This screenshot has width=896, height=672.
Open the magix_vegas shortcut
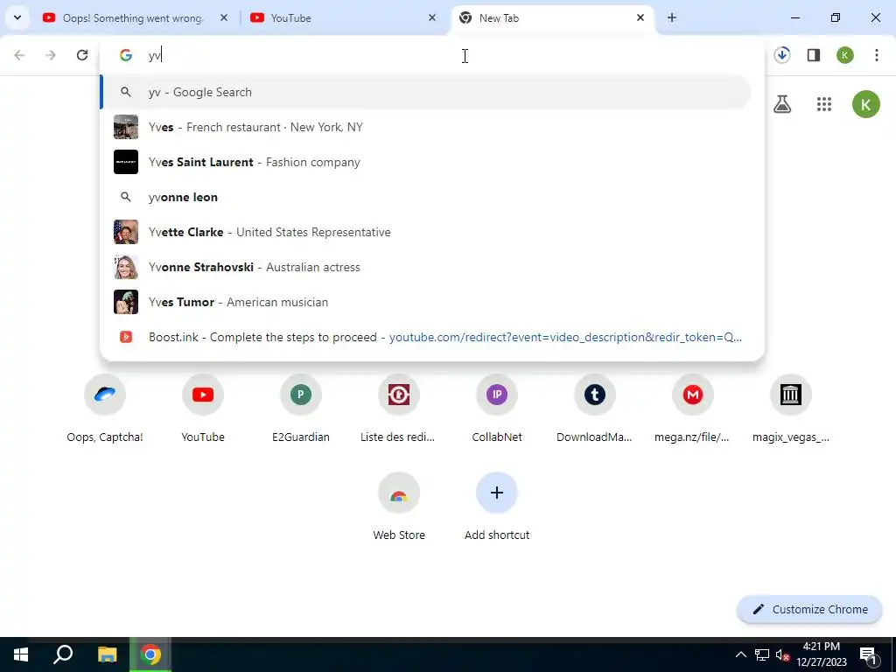791,409
